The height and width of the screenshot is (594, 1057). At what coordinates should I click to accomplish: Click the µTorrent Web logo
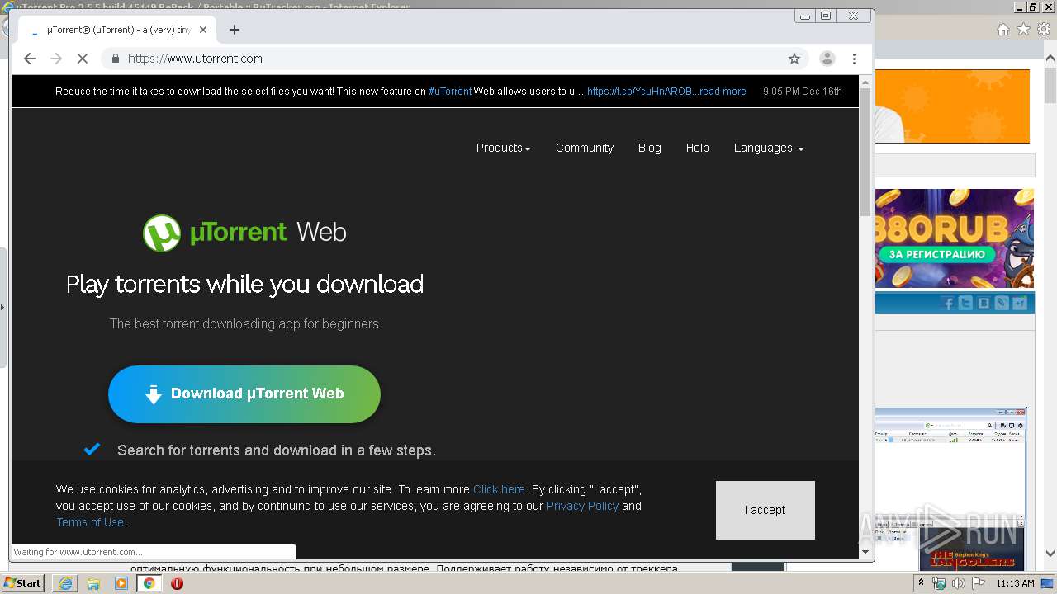[244, 233]
